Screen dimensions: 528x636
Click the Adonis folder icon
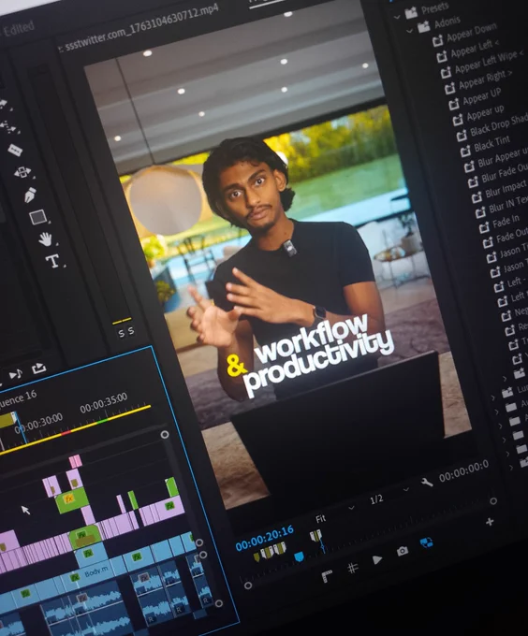click(x=424, y=27)
